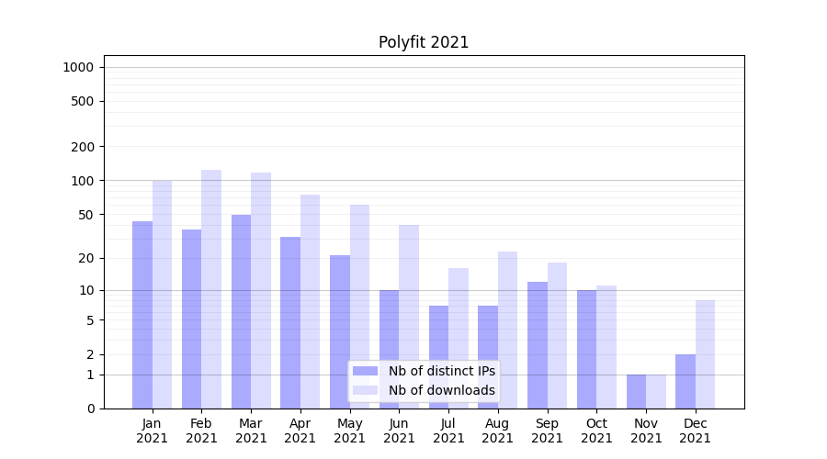This screenshot has width=827, height=459.
Task: Click the 1000 tick on the y-axis
Action: (78, 67)
